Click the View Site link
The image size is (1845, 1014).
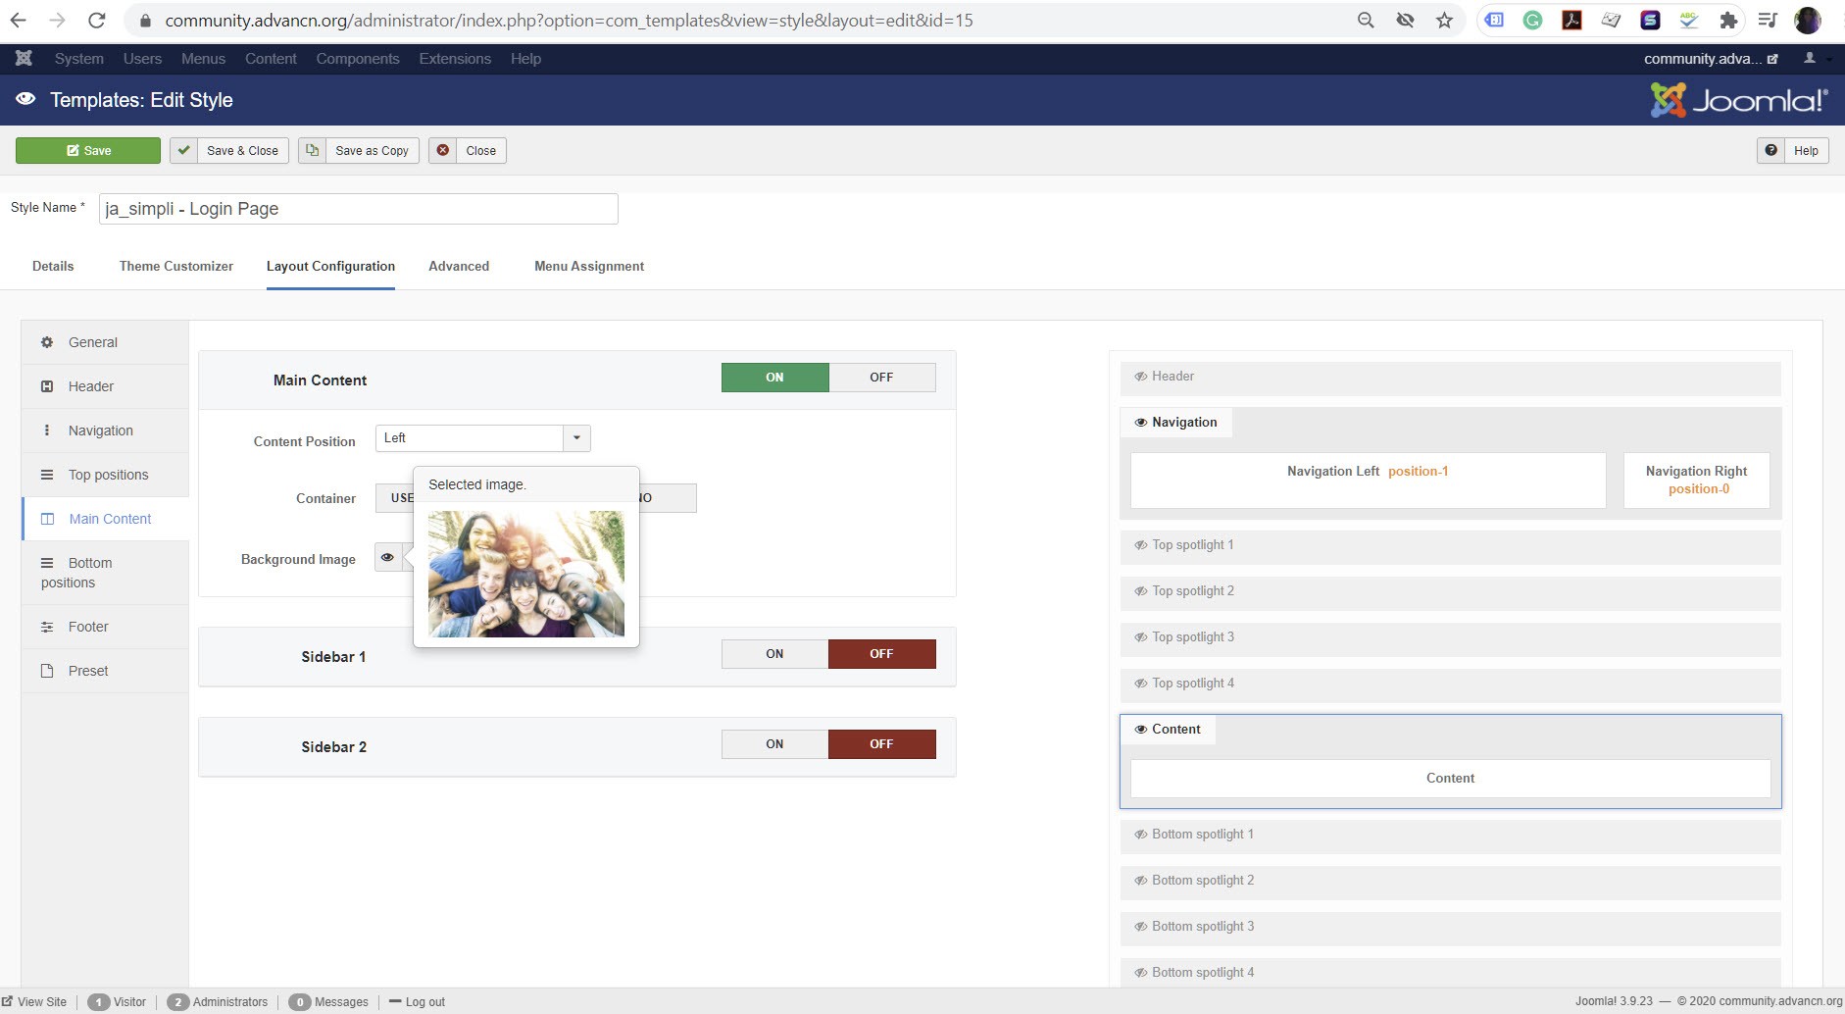pyautogui.click(x=34, y=1002)
